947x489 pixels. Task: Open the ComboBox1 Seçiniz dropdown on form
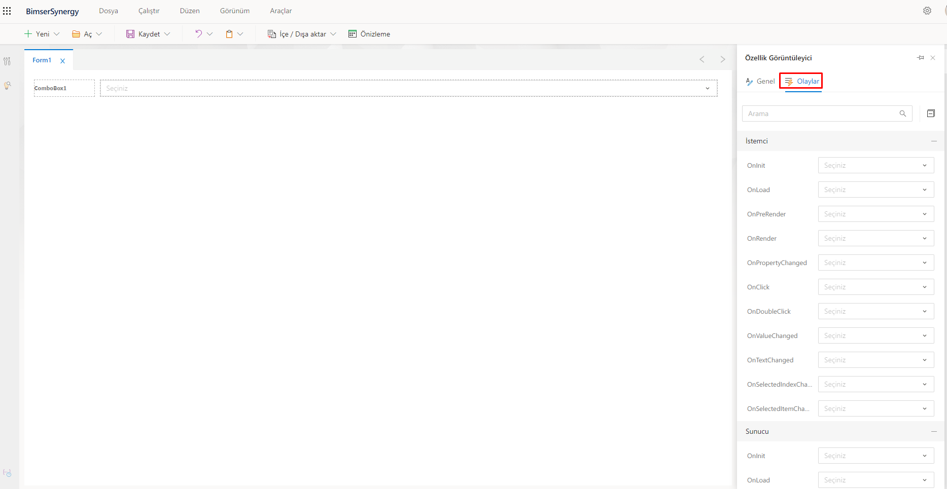pos(409,88)
